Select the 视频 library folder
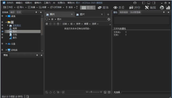 tap(15, 29)
